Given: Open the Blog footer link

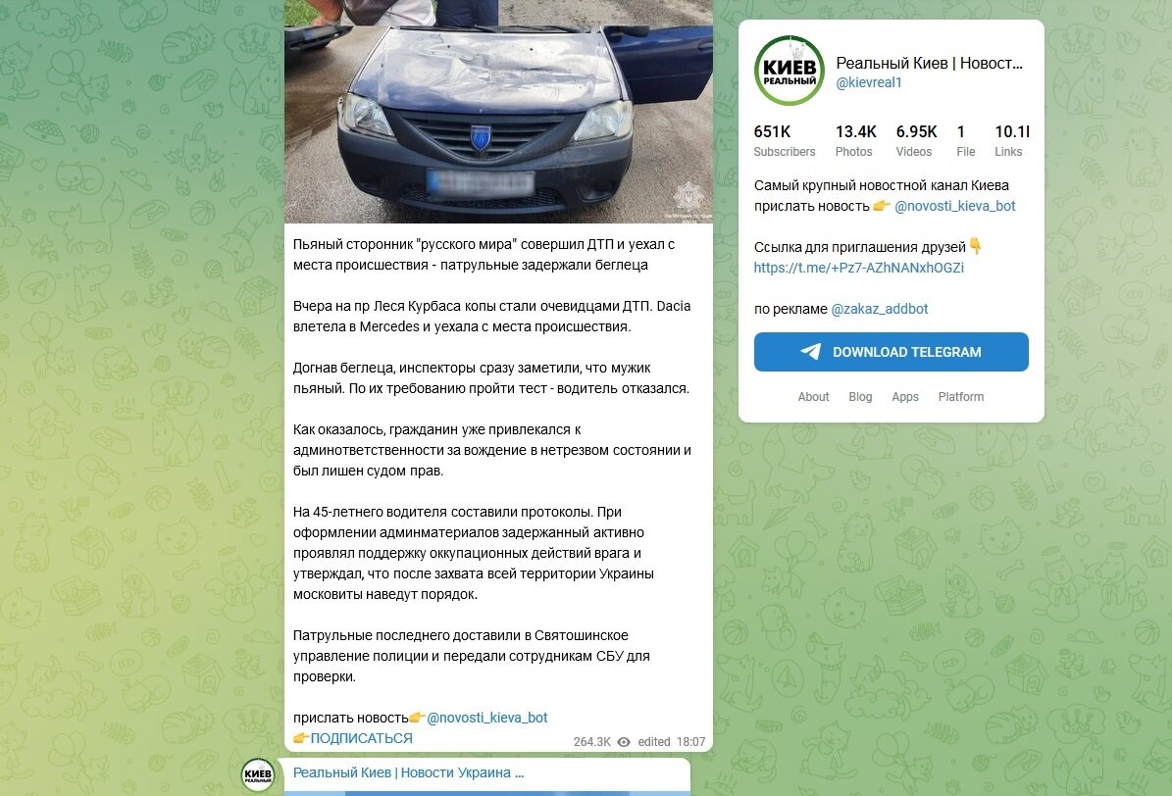Looking at the screenshot, I should click(860, 397).
